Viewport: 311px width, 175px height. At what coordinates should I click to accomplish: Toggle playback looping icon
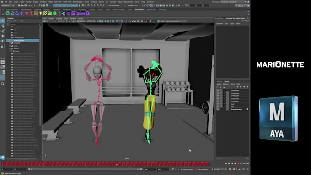[x=230, y=169]
